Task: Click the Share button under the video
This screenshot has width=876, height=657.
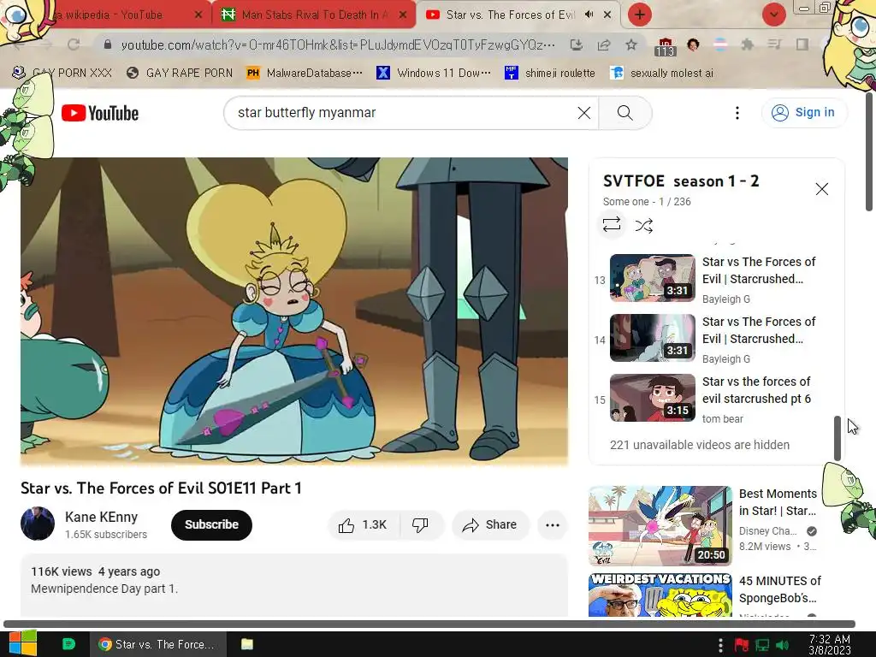Action: (x=490, y=524)
